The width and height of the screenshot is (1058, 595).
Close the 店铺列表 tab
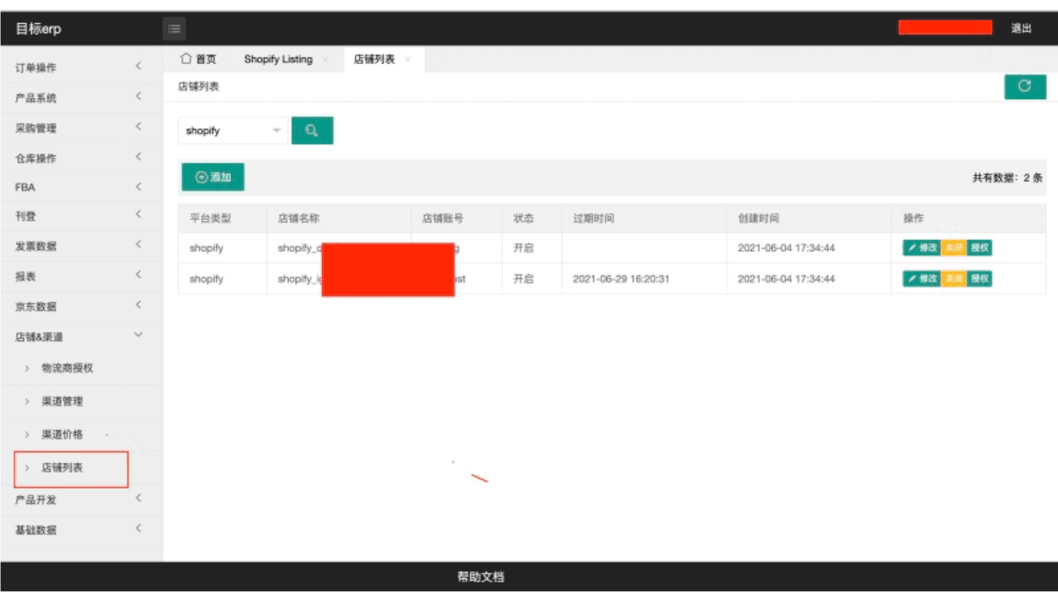tap(408, 59)
